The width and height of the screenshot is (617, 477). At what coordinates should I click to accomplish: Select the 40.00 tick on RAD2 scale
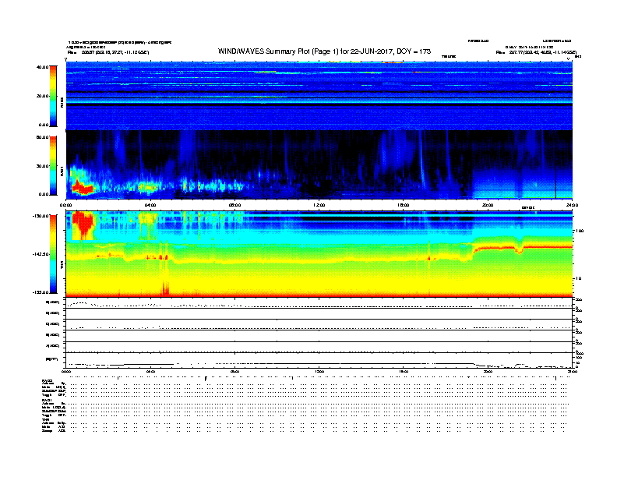point(42,67)
